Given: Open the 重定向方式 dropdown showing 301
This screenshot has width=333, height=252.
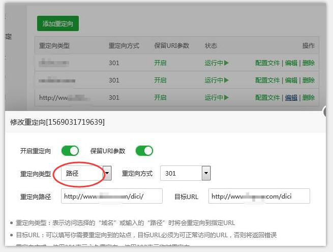Looking at the screenshot, I should coord(185,173).
